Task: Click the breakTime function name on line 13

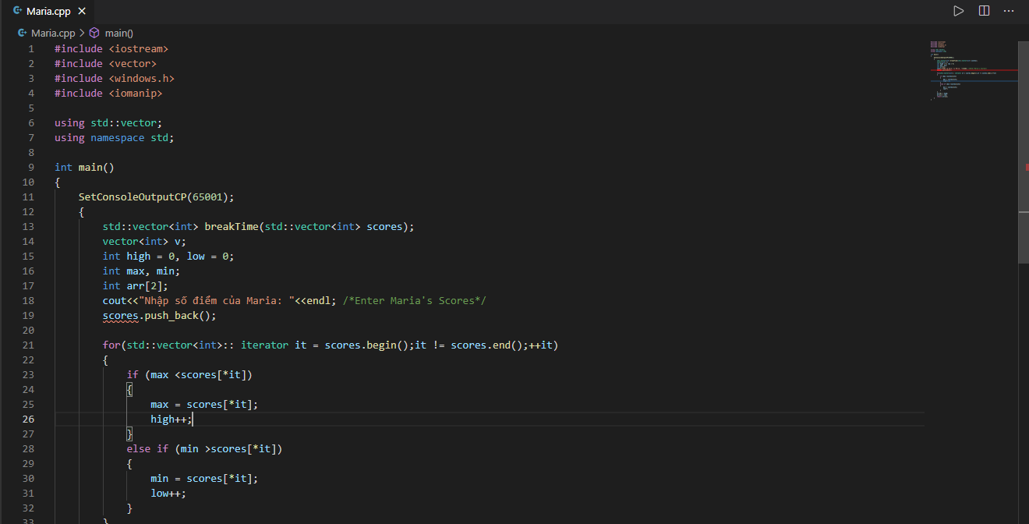Action: [x=231, y=227]
